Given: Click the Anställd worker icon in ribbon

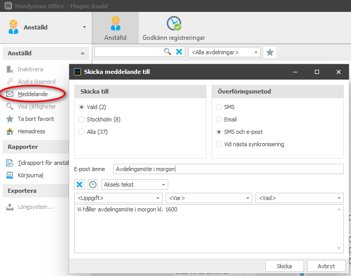Looking at the screenshot, I should (116, 24).
